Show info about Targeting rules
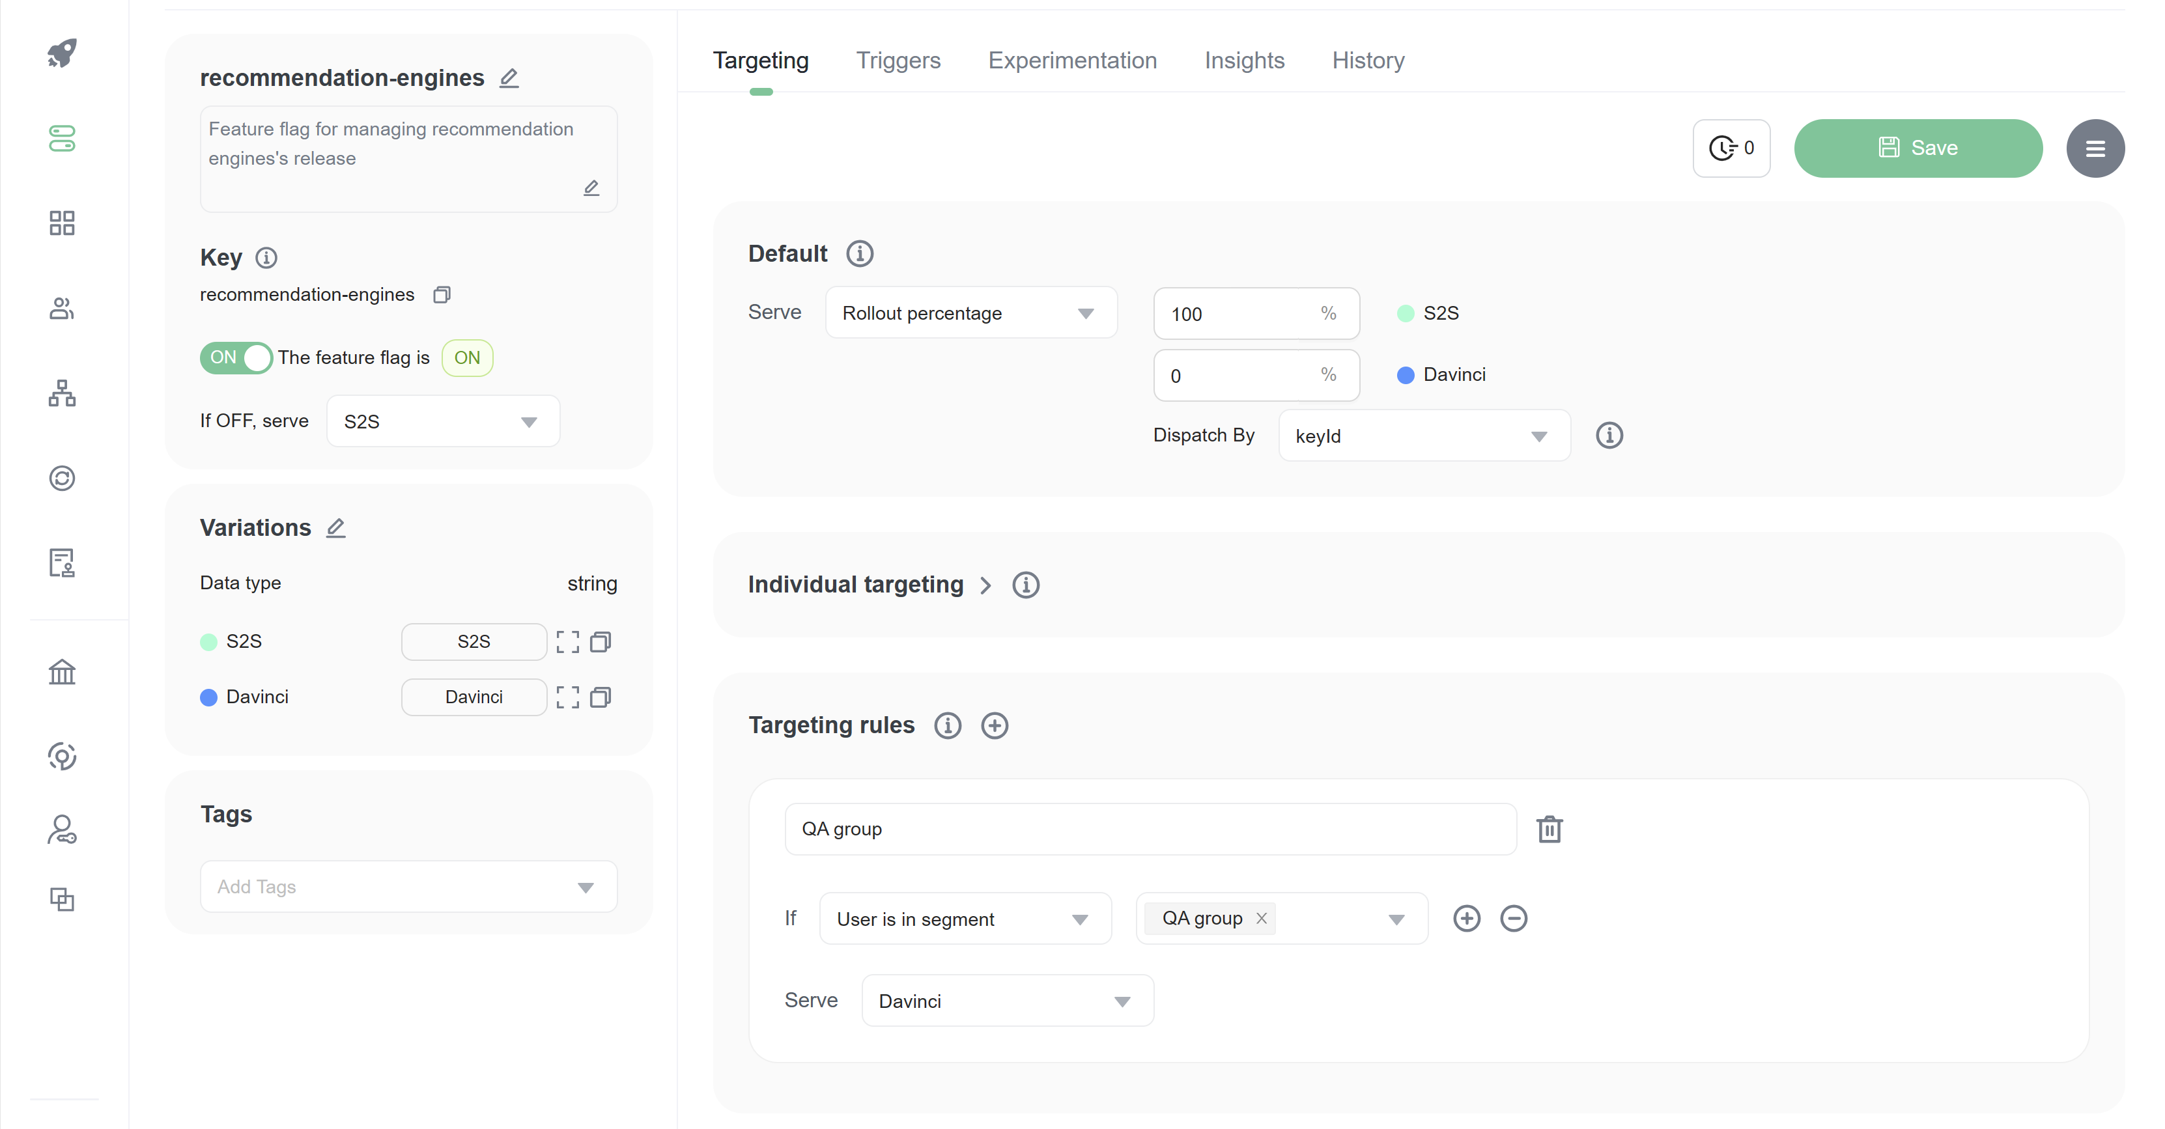The image size is (2165, 1129). [947, 725]
